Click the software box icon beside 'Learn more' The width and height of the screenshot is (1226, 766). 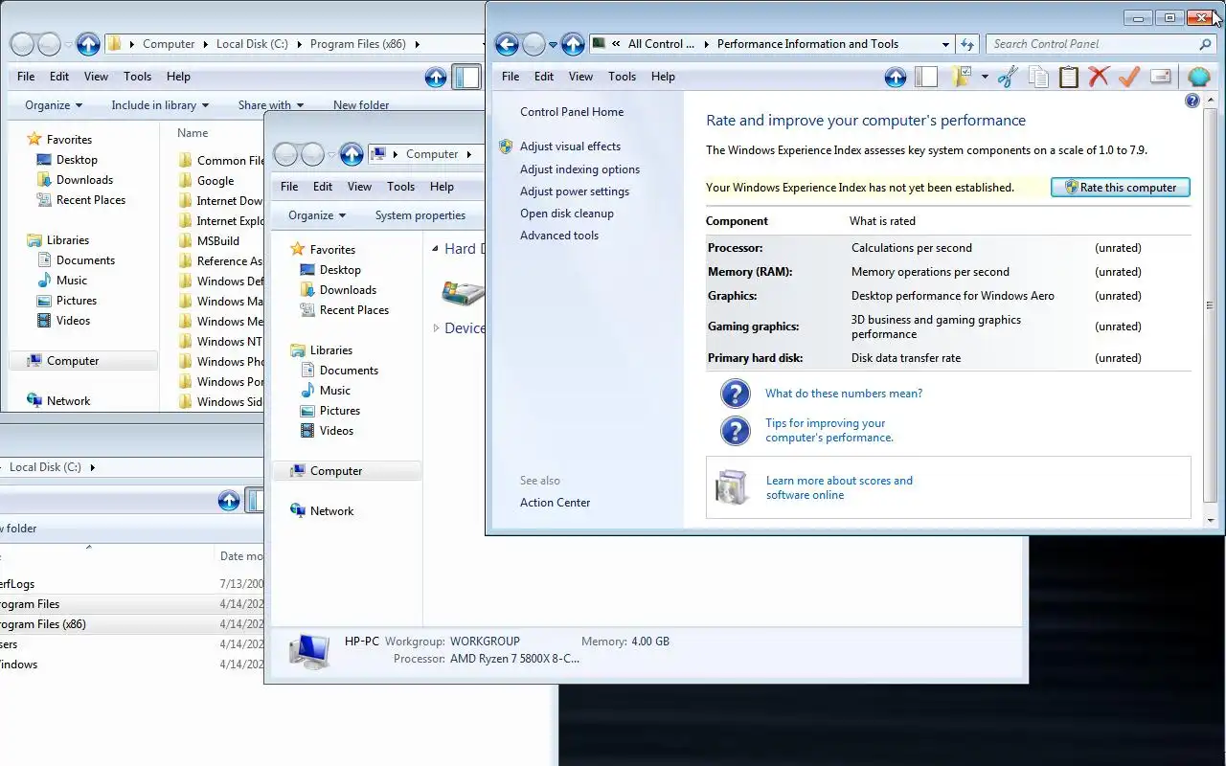tap(731, 488)
